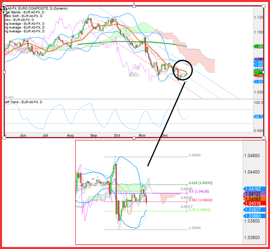The width and height of the screenshot is (270, 249).
Task: Select the Ichimoku indicator label
Action: [x=19, y=20]
